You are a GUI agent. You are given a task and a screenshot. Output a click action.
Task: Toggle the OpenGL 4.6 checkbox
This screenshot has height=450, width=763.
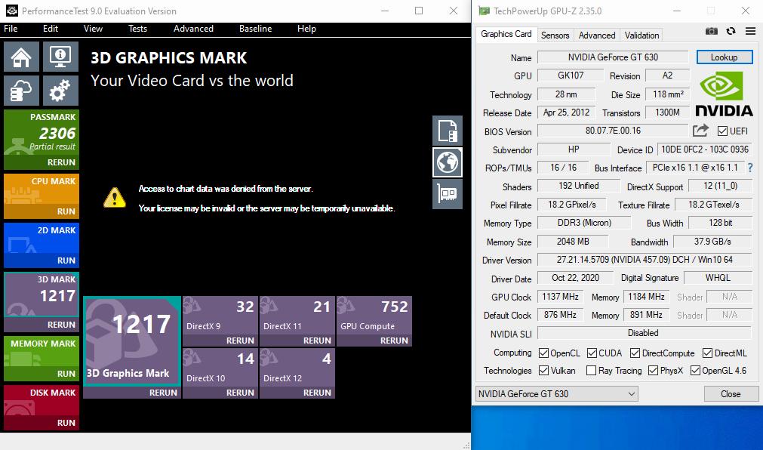pos(695,371)
